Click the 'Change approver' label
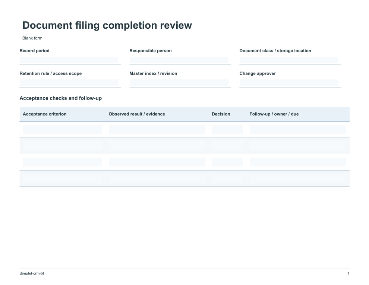Viewport: 369px width, 285px height. tap(258, 73)
